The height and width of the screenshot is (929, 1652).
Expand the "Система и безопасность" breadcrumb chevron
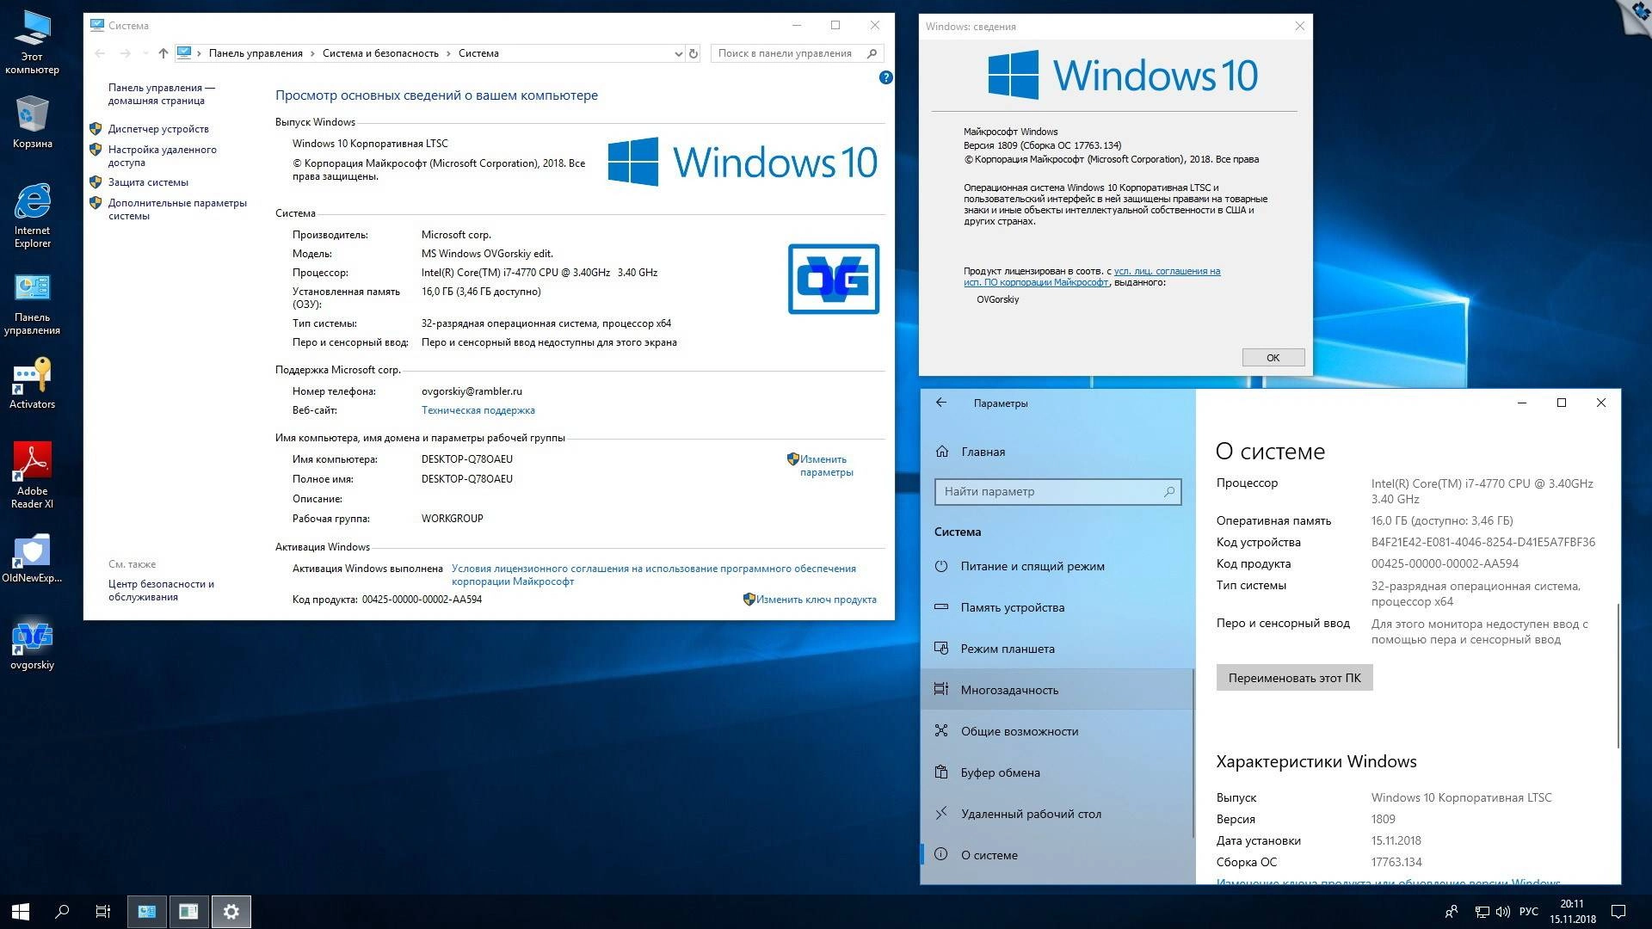point(447,53)
